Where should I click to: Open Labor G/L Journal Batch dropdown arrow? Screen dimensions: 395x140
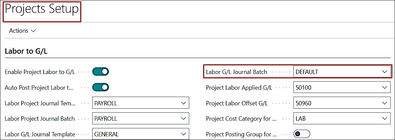pos(385,72)
